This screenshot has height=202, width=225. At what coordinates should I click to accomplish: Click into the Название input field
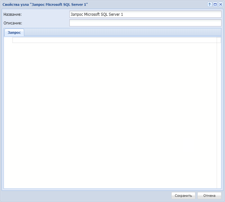pos(145,14)
